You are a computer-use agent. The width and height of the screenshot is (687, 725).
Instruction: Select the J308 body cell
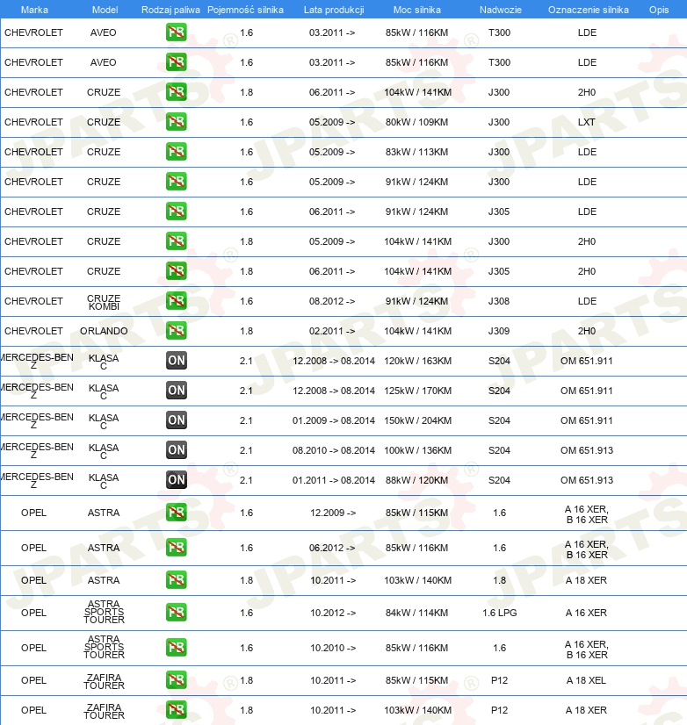click(x=499, y=301)
